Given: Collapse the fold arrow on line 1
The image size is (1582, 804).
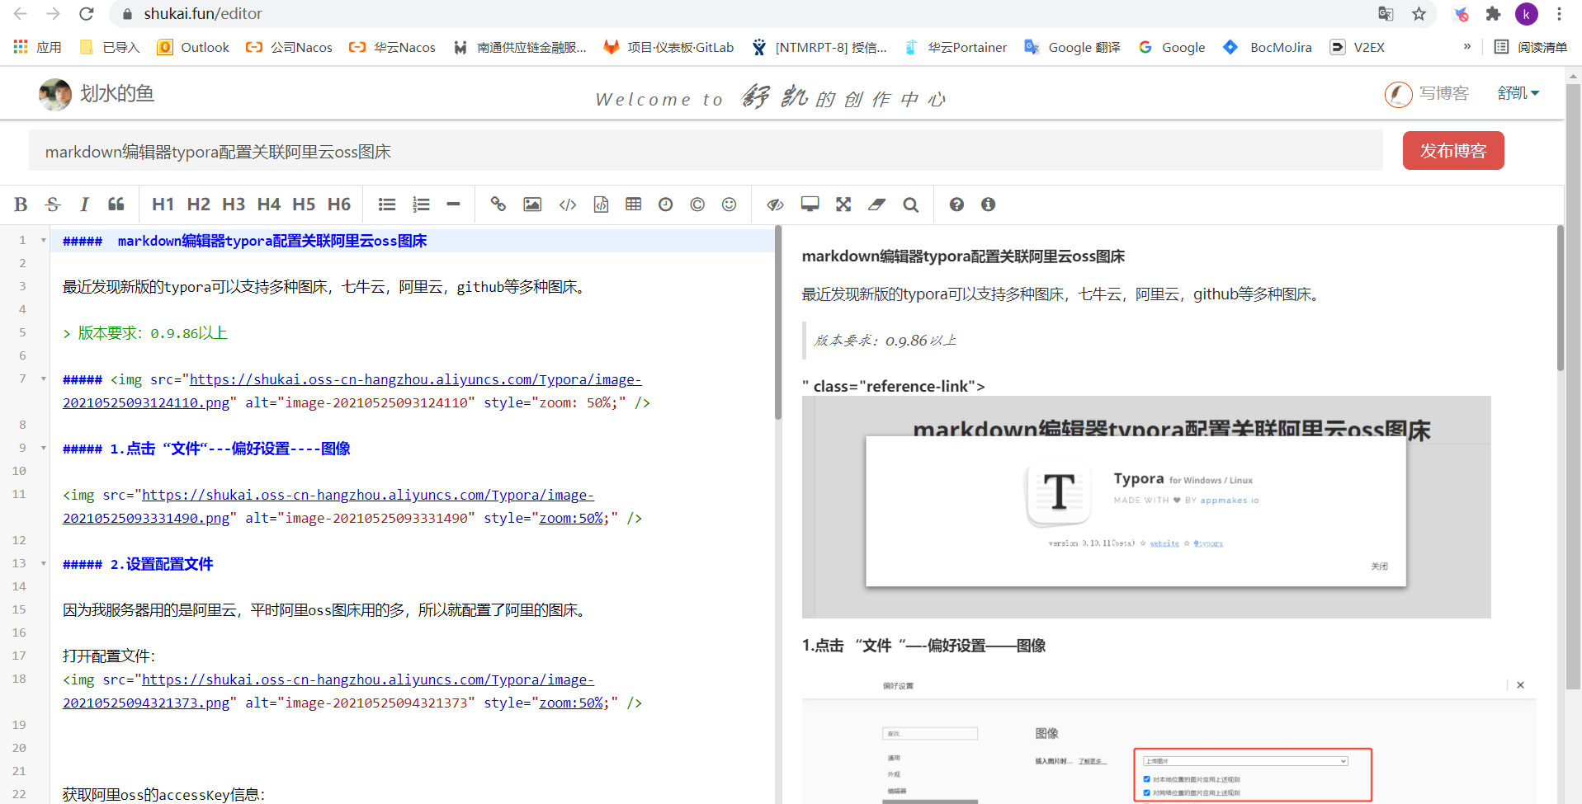Looking at the screenshot, I should click(43, 241).
